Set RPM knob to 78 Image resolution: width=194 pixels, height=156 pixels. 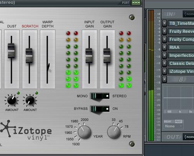(x=127, y=127)
